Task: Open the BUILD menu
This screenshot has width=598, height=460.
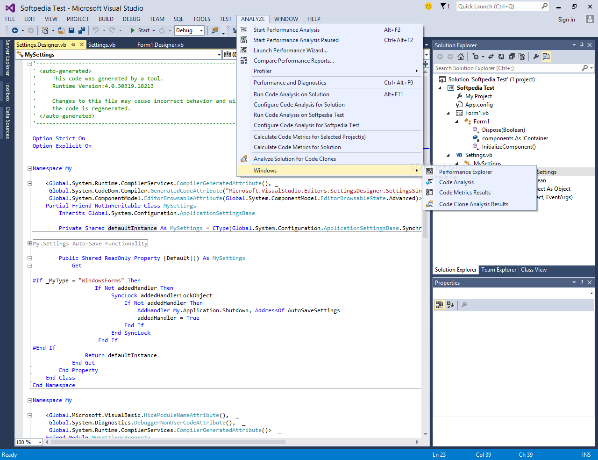Action: (106, 19)
